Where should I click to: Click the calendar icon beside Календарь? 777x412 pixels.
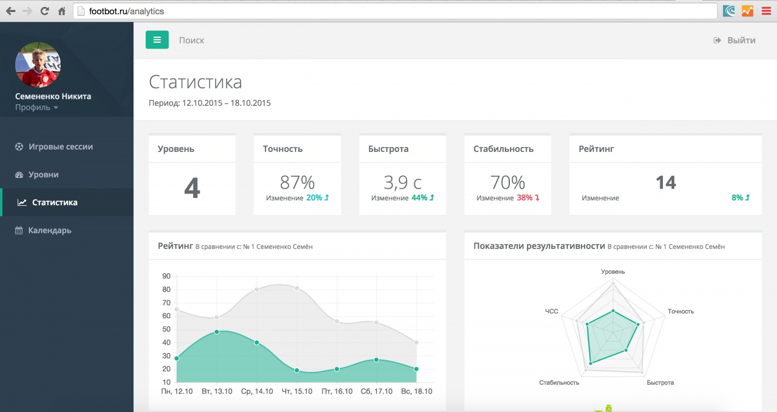tap(19, 231)
